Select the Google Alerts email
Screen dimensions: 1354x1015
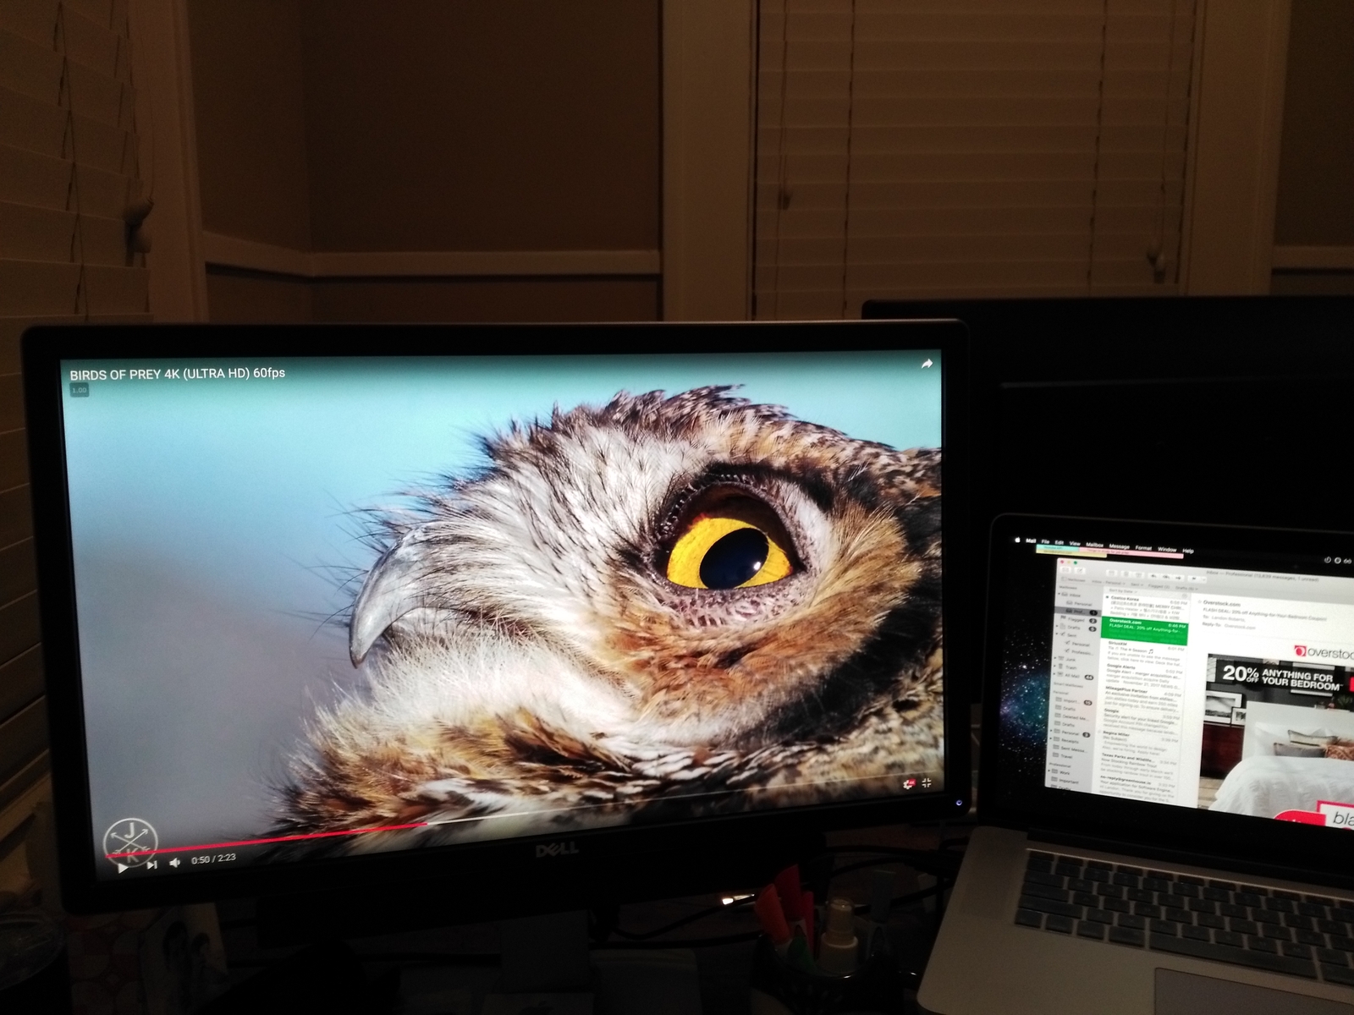(x=1142, y=677)
